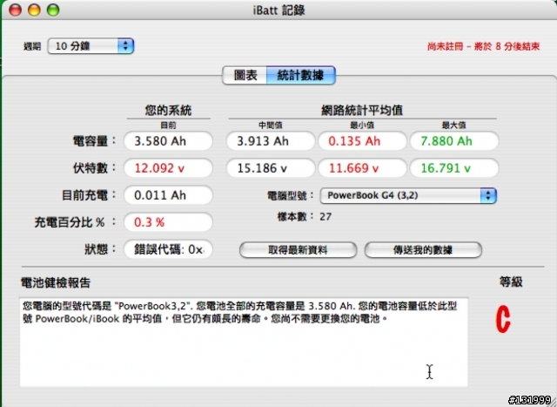
Task: Click the minimum capacity value 0.135 Ah
Action: pos(362,141)
